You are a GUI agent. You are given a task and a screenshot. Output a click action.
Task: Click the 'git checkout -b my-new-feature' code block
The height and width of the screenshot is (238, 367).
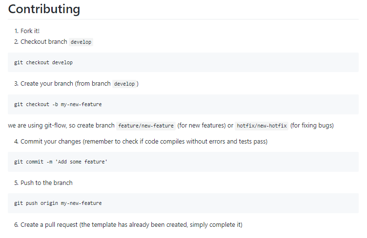coord(58,104)
